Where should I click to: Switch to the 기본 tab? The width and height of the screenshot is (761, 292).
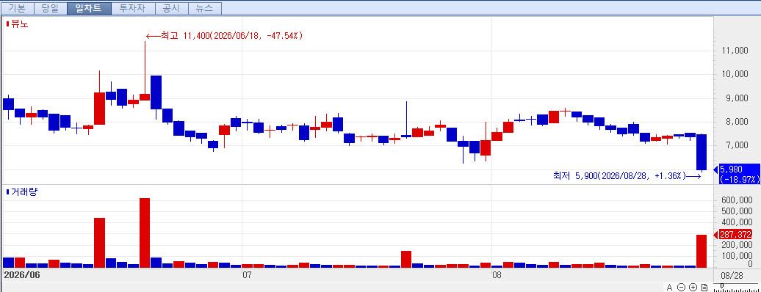point(17,8)
